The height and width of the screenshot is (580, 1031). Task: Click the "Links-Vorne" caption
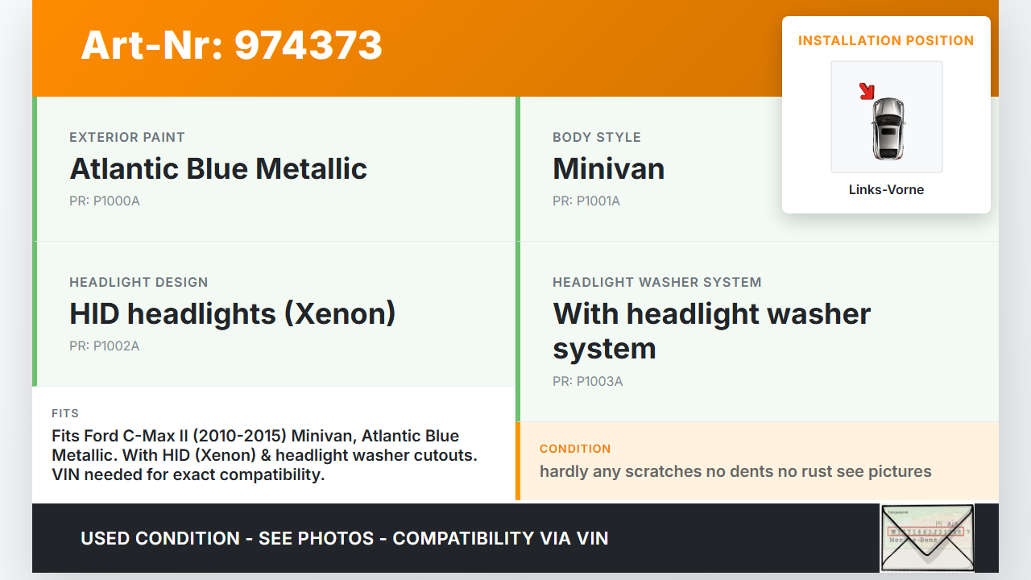pos(886,190)
